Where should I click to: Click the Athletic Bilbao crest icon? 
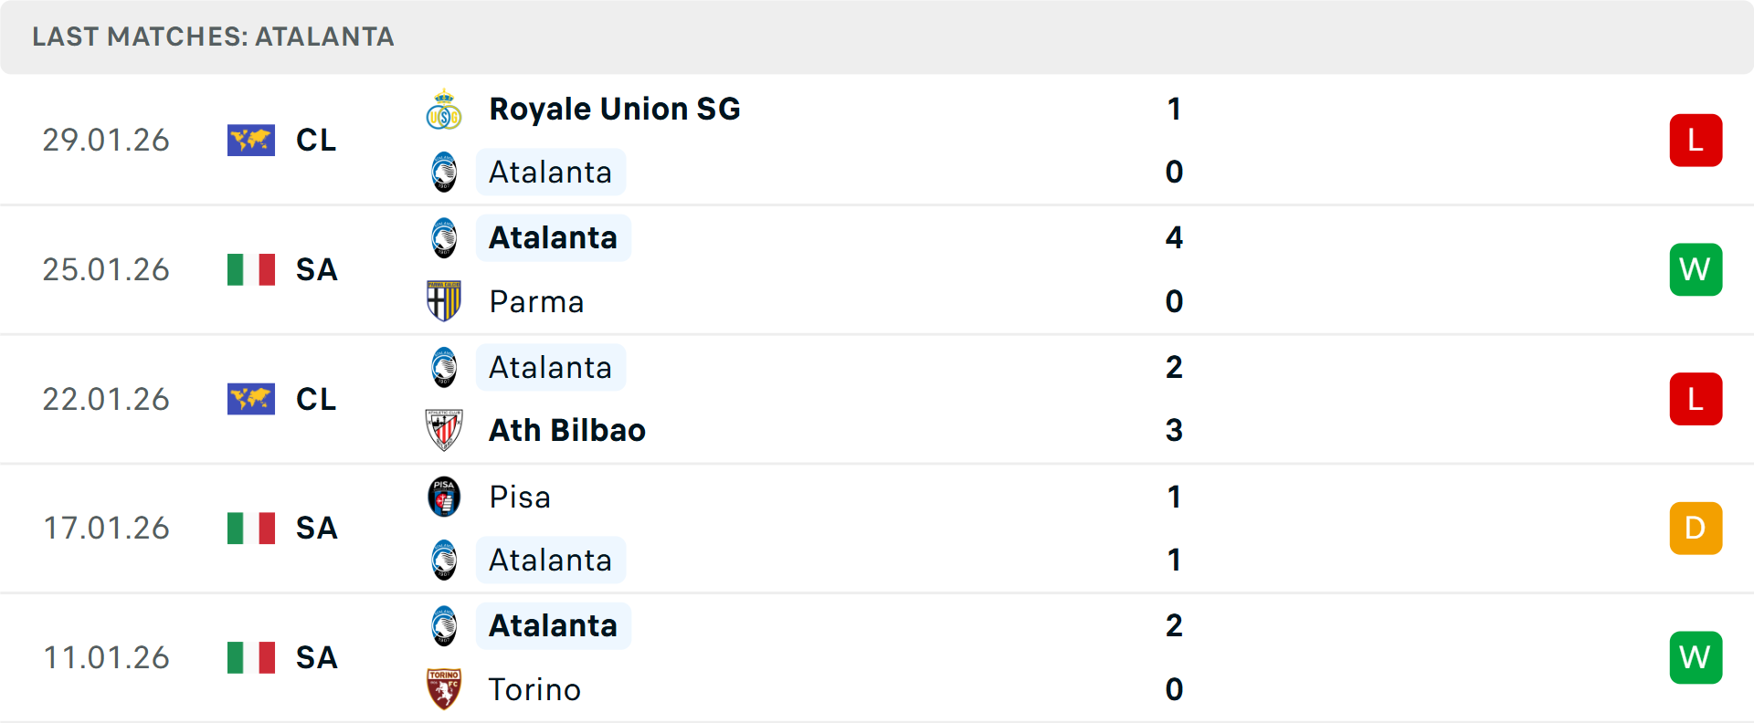point(444,430)
